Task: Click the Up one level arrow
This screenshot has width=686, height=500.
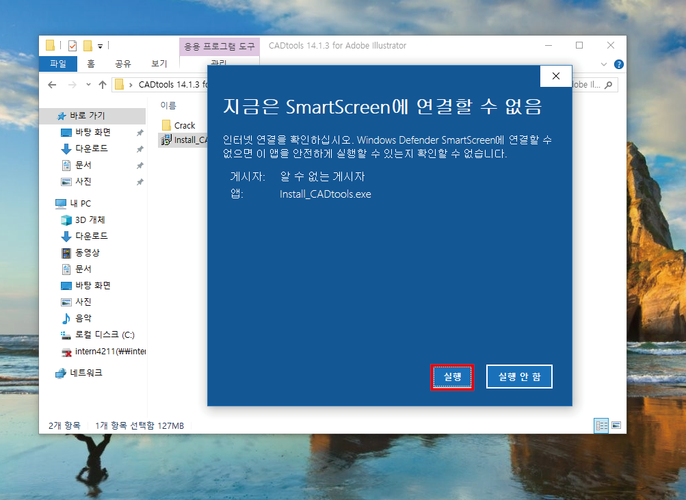Action: pyautogui.click(x=103, y=85)
